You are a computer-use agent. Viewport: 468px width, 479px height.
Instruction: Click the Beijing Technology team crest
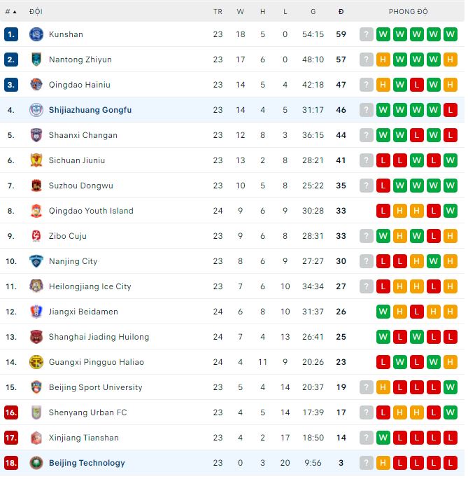[x=36, y=463]
